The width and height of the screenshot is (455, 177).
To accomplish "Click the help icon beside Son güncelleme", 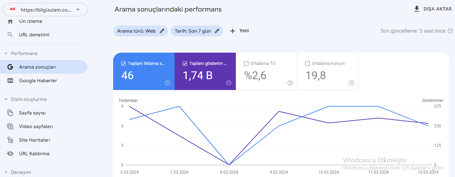I will (x=450, y=31).
